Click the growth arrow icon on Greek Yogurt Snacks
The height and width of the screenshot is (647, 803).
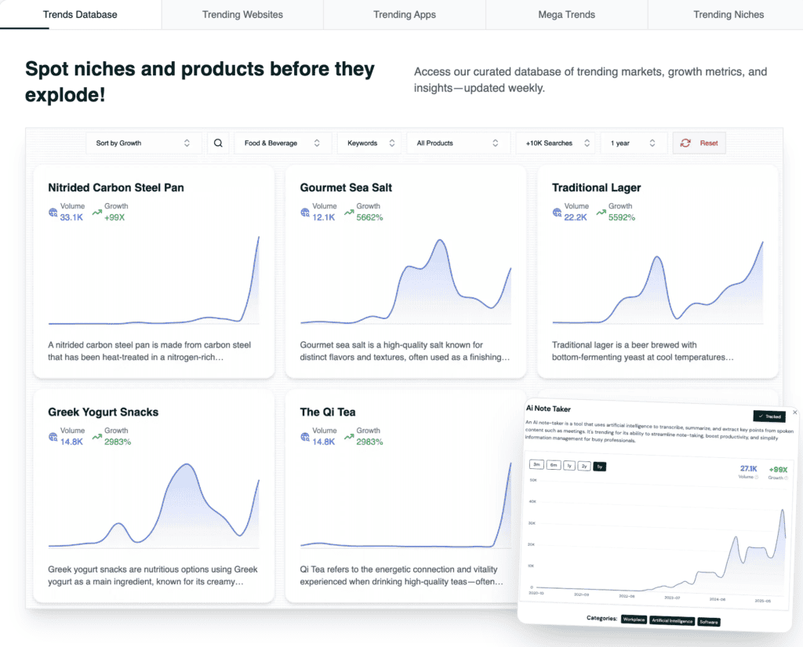click(x=97, y=436)
